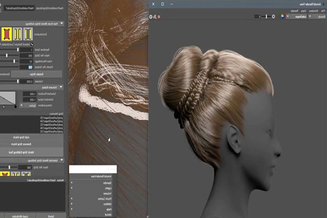Viewport: 327px width, 218px height.
Task: Choose the middle Distribution strip icon
Action: click(x=17, y=34)
